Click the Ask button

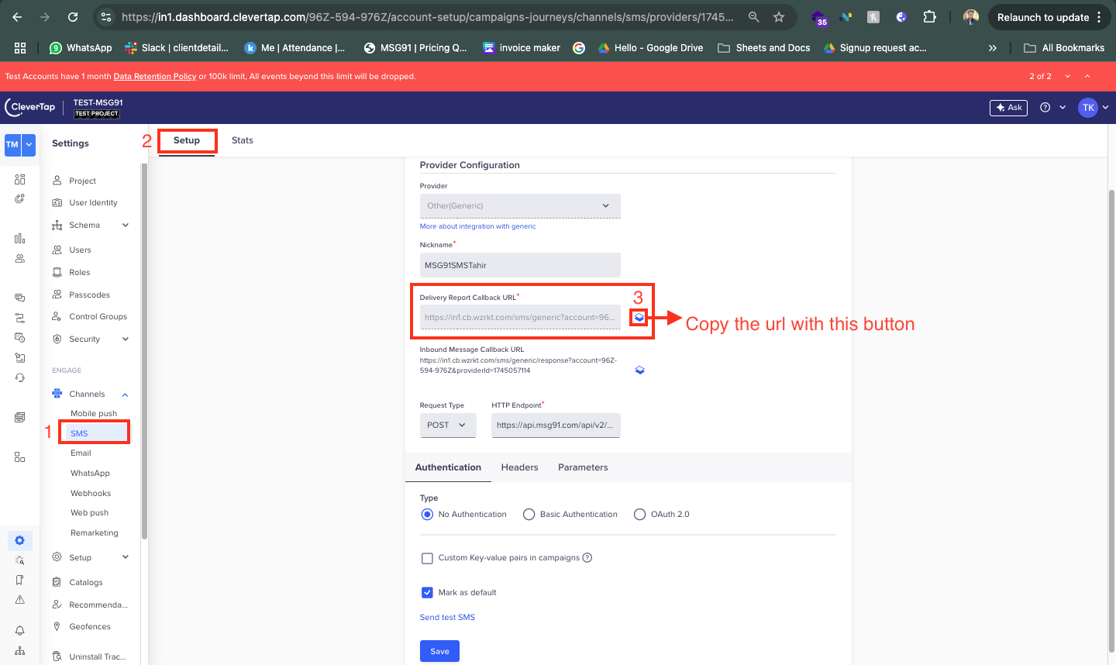(1008, 108)
